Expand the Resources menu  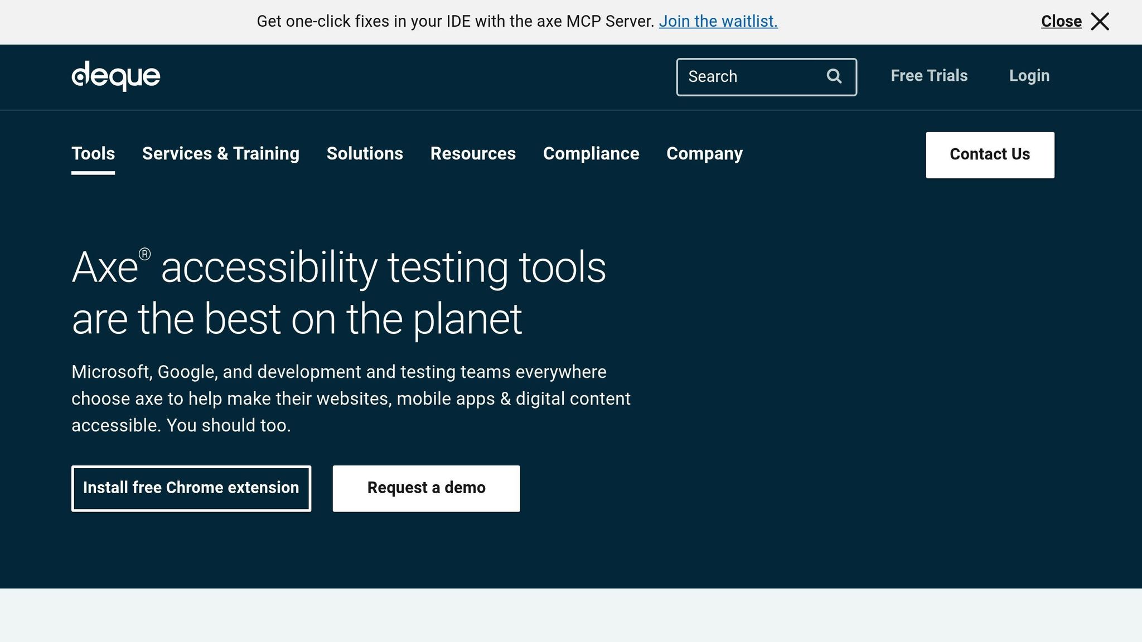coord(473,154)
